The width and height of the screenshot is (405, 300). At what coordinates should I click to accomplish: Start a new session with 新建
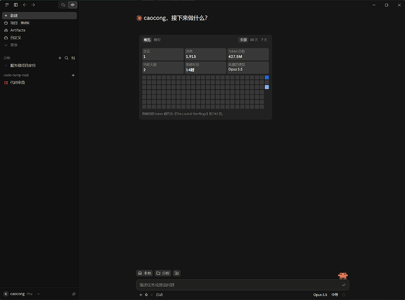pos(40,16)
